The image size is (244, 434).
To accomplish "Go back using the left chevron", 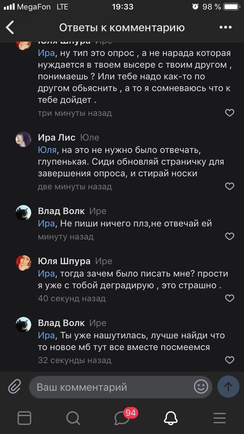I will point(10,27).
